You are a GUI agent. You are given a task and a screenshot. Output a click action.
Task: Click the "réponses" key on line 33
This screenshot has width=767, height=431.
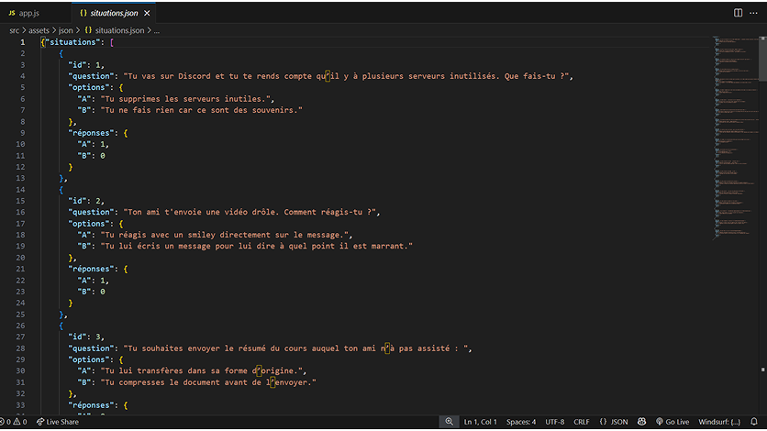(93, 405)
